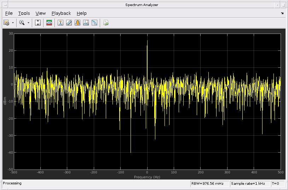Click the Scale Axes Limits icon

38,23
